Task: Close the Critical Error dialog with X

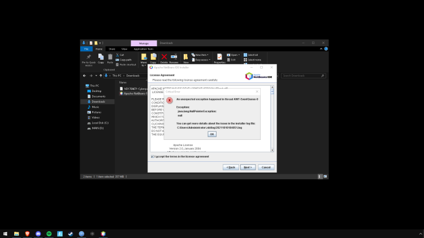Action: [x=257, y=92]
